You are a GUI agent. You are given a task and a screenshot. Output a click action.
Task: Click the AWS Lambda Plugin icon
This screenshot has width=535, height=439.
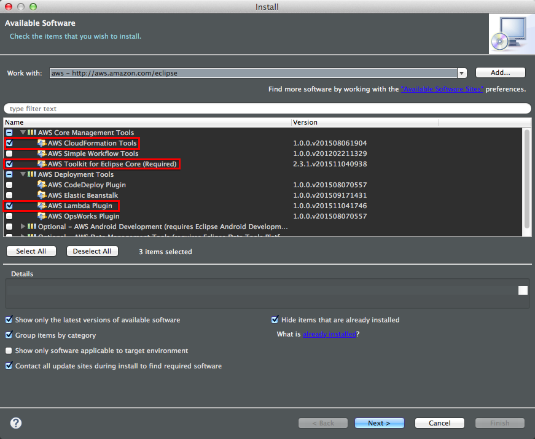[42, 206]
